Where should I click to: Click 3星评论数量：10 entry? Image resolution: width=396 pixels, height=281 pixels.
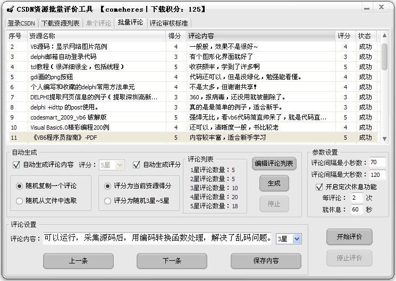tap(214, 188)
